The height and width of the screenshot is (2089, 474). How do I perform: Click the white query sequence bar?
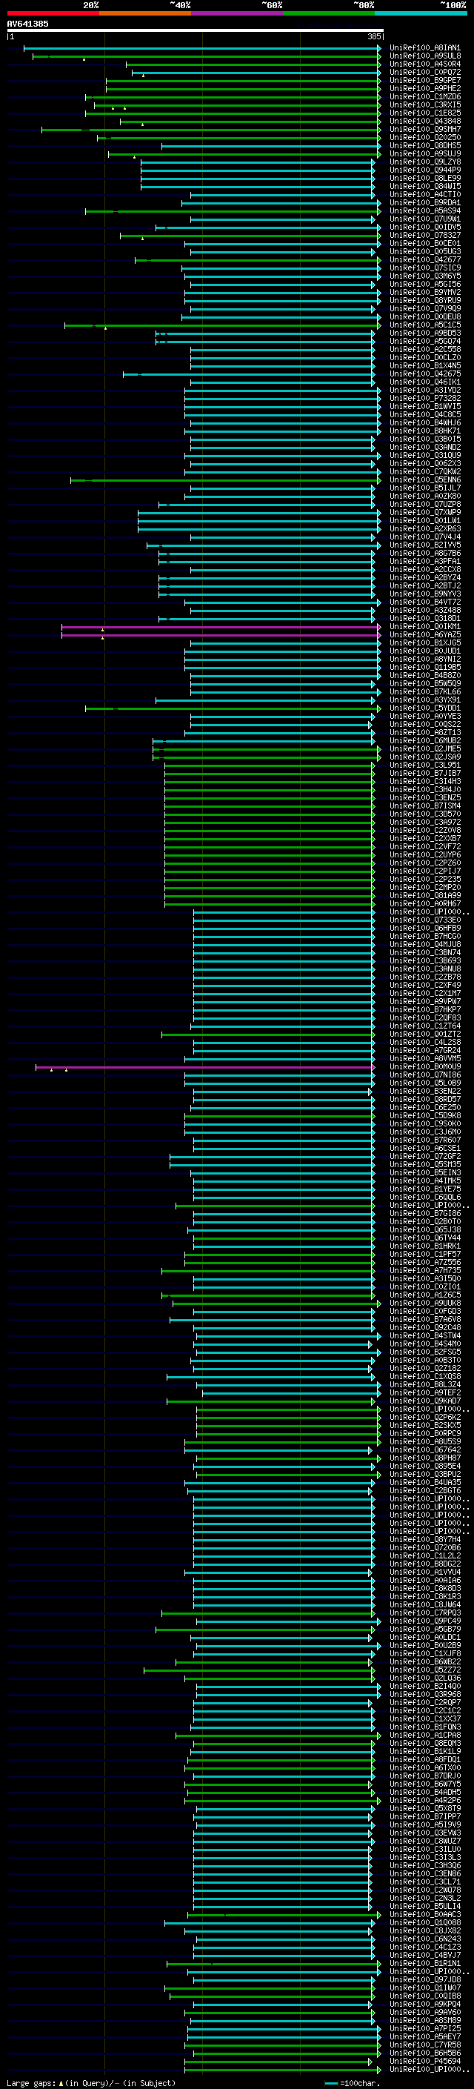click(x=196, y=30)
